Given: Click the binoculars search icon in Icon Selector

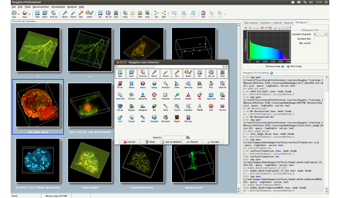Looking at the screenshot, I should [x=188, y=137].
